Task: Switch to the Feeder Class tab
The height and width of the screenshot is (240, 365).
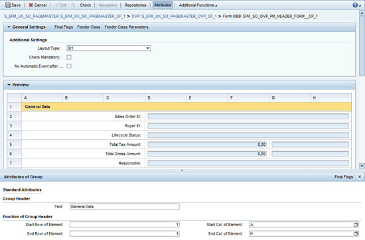Action: point(89,27)
